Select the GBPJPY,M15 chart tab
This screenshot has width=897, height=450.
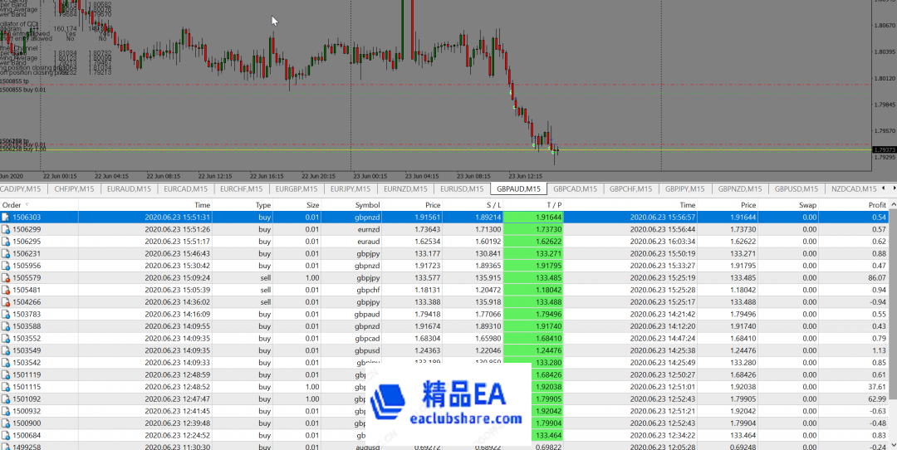pyautogui.click(x=684, y=188)
